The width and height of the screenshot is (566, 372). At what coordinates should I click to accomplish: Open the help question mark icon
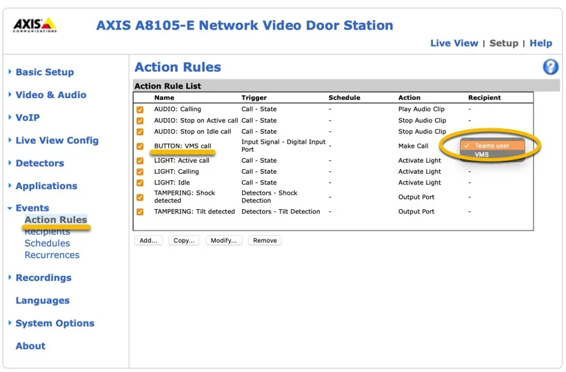tap(550, 67)
